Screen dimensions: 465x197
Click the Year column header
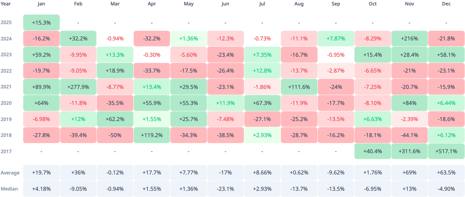coord(6,4)
